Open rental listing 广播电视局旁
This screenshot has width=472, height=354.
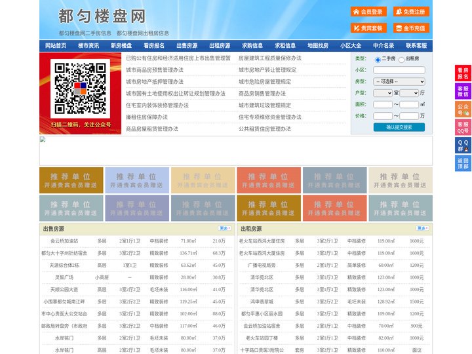pyautogui.click(x=262, y=265)
